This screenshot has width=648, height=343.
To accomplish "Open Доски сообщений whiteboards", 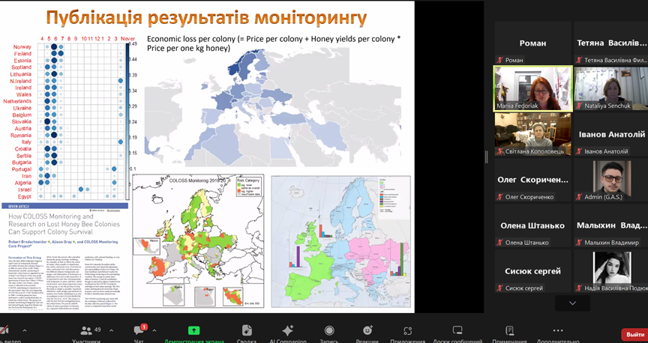I will point(457,332).
